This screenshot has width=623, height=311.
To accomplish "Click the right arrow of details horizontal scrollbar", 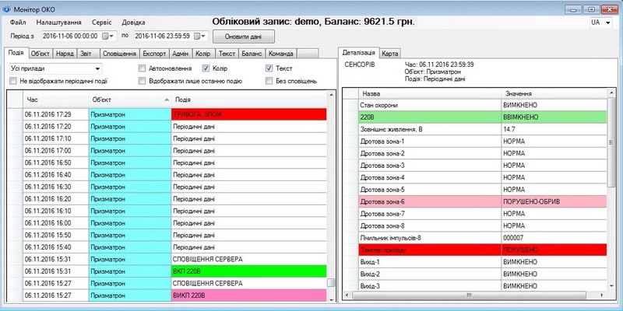I will point(603,295).
